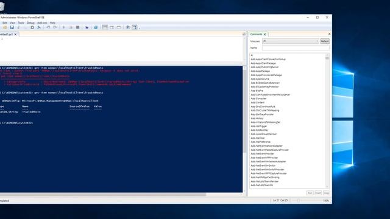Select Add-LocalGroupMember in the commands list
Screen dimensions: 390x219
point(264,134)
